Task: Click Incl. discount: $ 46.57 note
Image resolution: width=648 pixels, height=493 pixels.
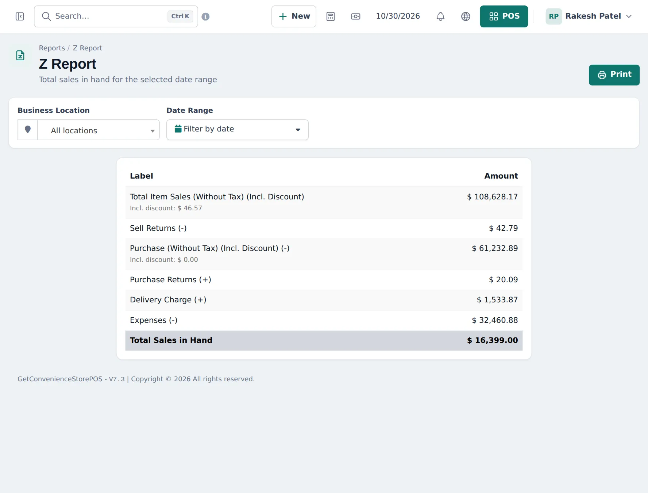Action: 166,208
